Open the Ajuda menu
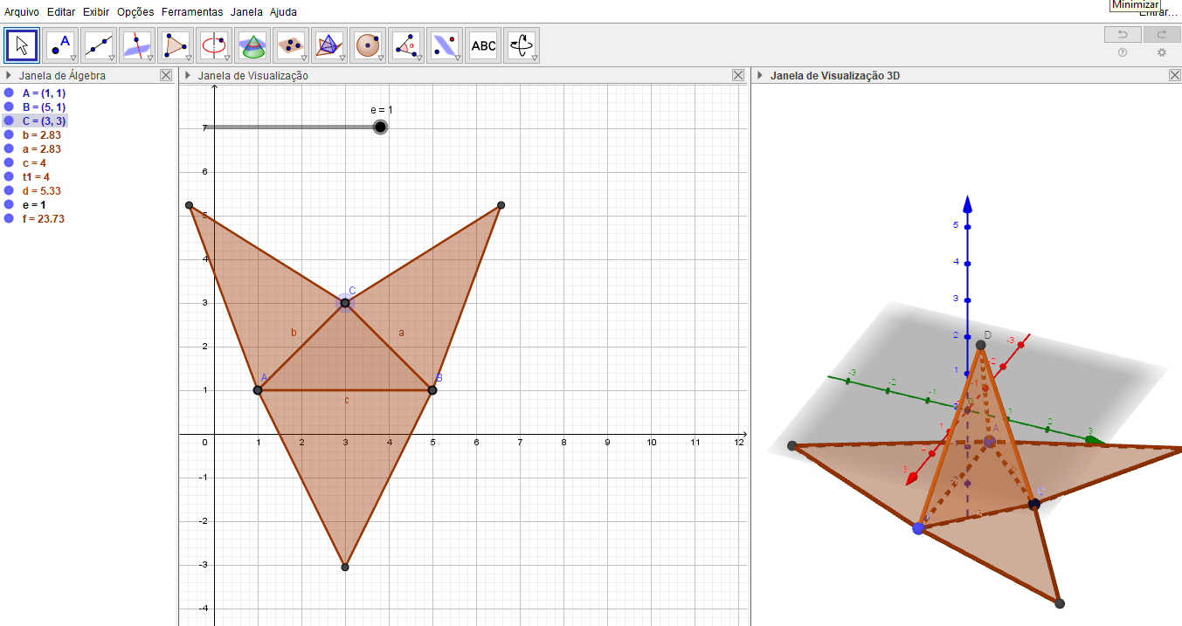1182x626 pixels. [x=283, y=12]
